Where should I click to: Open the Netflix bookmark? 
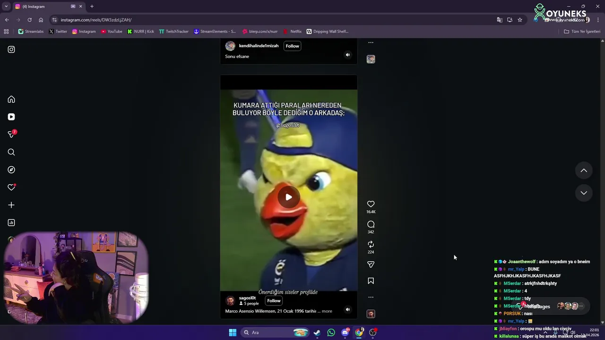[x=292, y=32]
